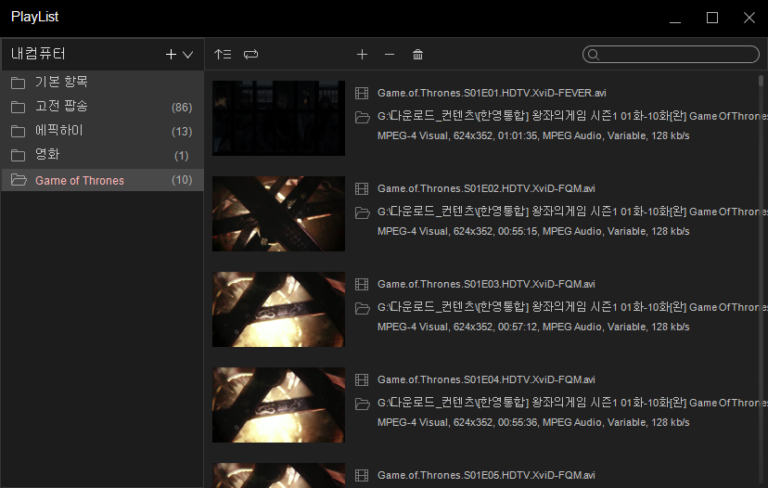Click the (13) count beside 에픽하이
Screen dimensions: 768x488
(x=182, y=132)
